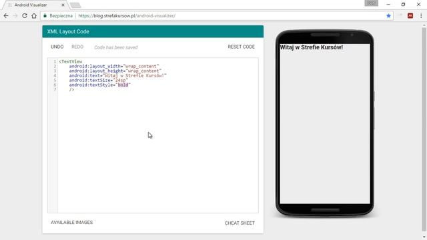Image resolution: width=427 pixels, height=240 pixels.
Task: Minimize the browser window
Action: point(388,5)
